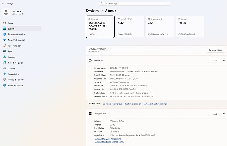Screen dimensions: 227x146
Task: Click the Processor chip icon on card
Action: pyautogui.click(x=89, y=19)
